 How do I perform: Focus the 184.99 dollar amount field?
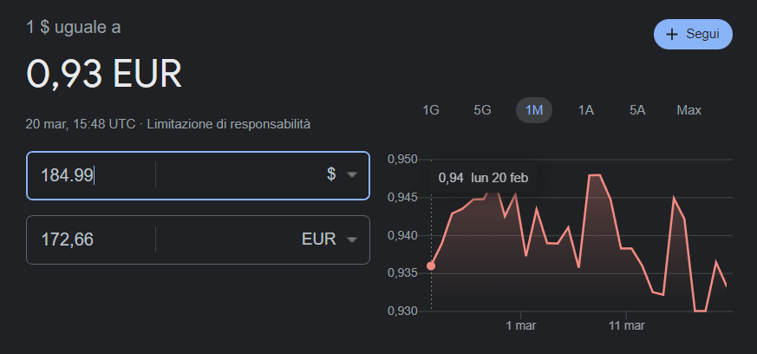91,175
